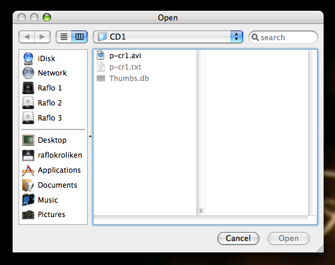The height and width of the screenshot is (265, 335).
Task: Click the column resize handle
Action: pyautogui.click(x=201, y=211)
